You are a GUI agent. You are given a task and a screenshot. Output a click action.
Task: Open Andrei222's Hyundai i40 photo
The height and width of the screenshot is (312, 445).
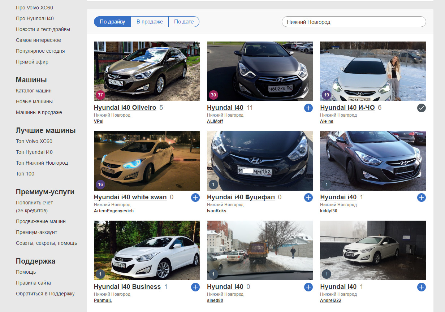click(x=373, y=250)
